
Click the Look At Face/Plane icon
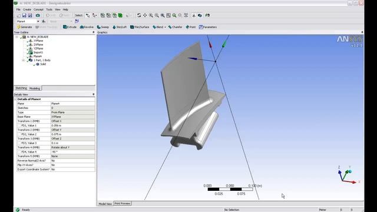pos(207,15)
